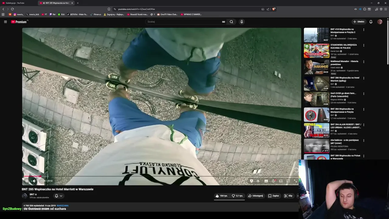Open the Kick bookmark

point(61,14)
